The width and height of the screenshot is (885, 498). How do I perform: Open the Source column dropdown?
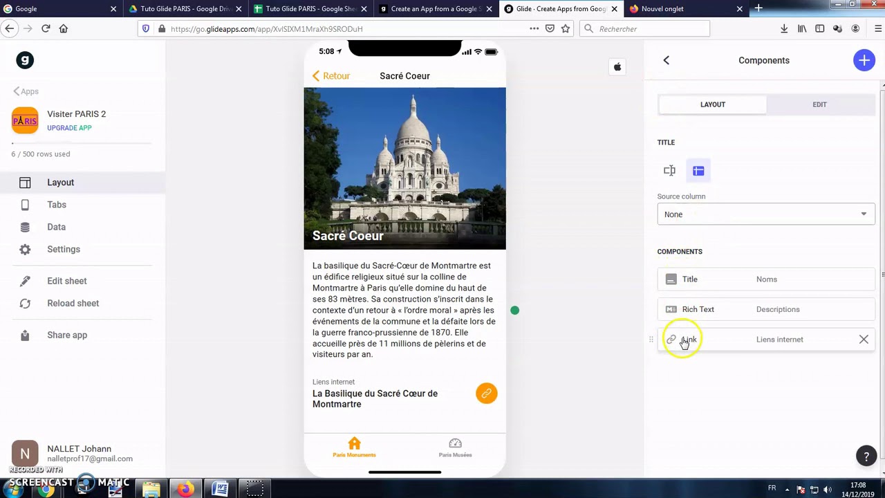pos(766,214)
